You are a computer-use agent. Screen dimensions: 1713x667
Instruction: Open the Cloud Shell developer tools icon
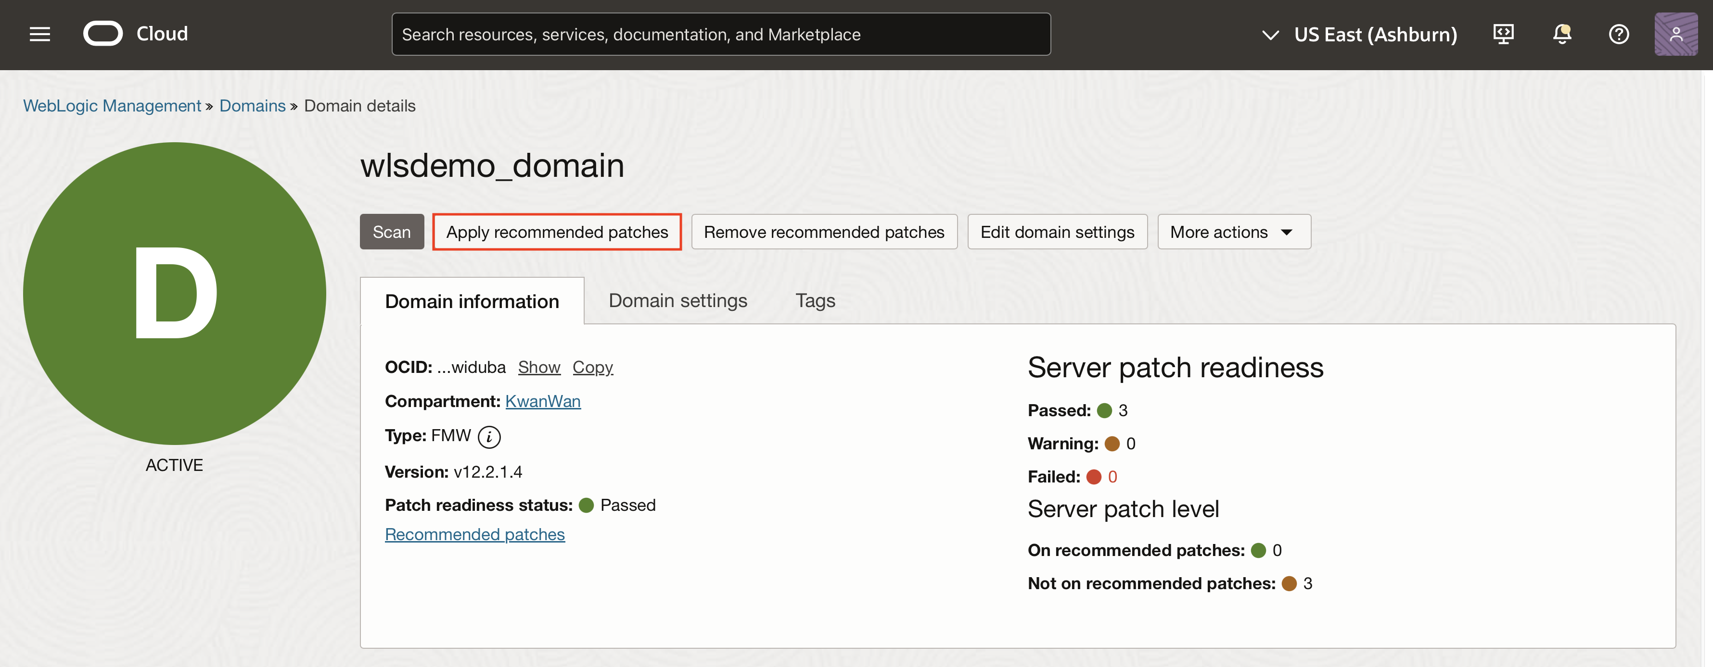[x=1504, y=34]
